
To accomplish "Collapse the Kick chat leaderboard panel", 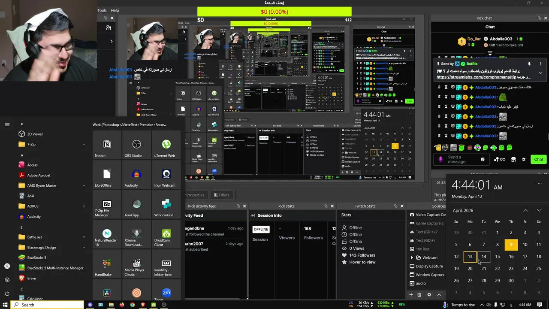I will [x=490, y=54].
